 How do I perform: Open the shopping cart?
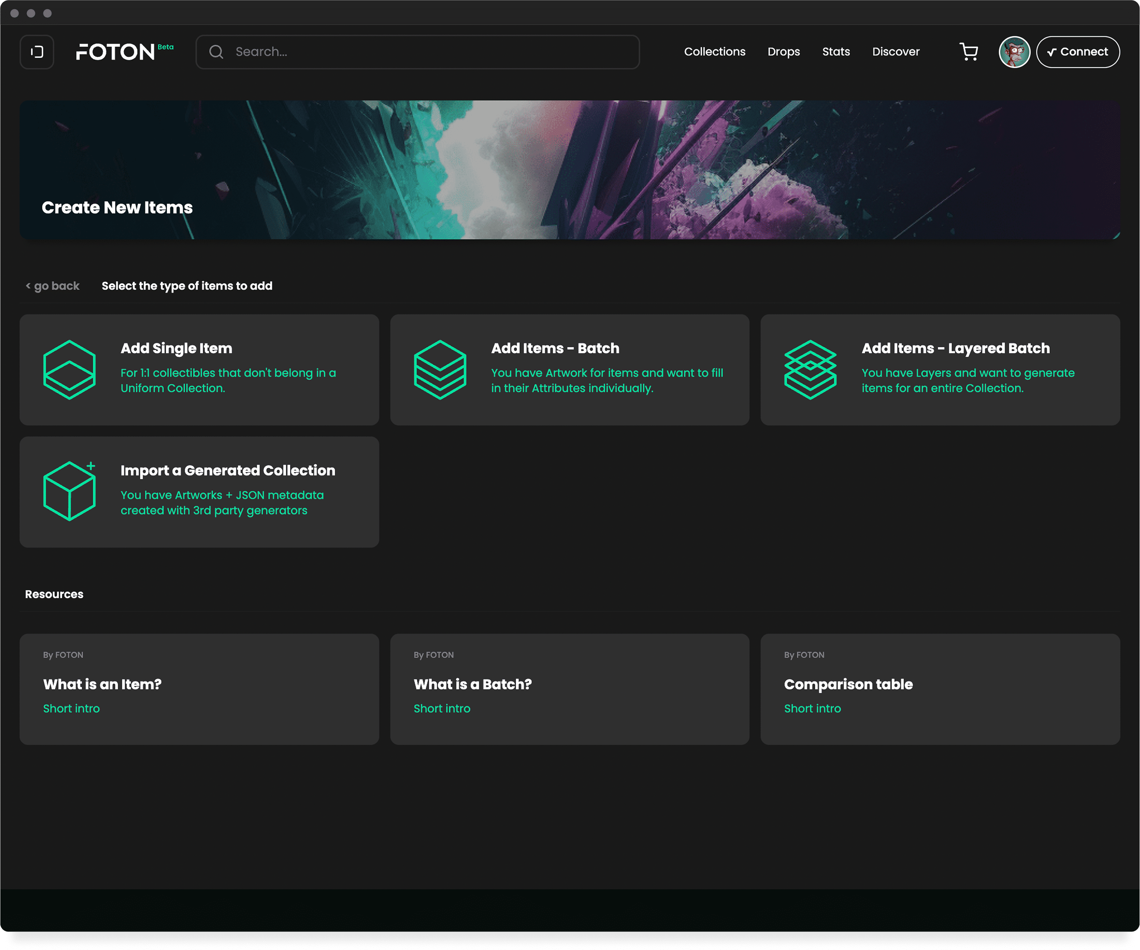pyautogui.click(x=969, y=52)
